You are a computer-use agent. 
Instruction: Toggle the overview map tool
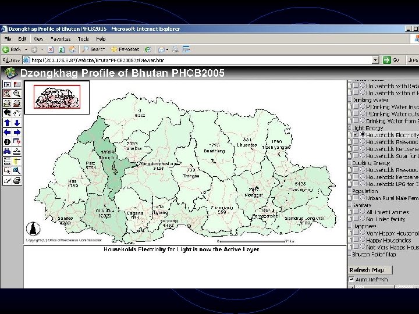[17, 85]
